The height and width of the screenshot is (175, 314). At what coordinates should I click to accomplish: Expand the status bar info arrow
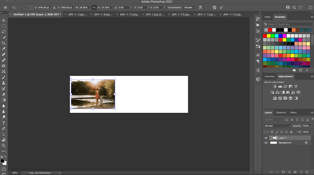tap(60, 173)
